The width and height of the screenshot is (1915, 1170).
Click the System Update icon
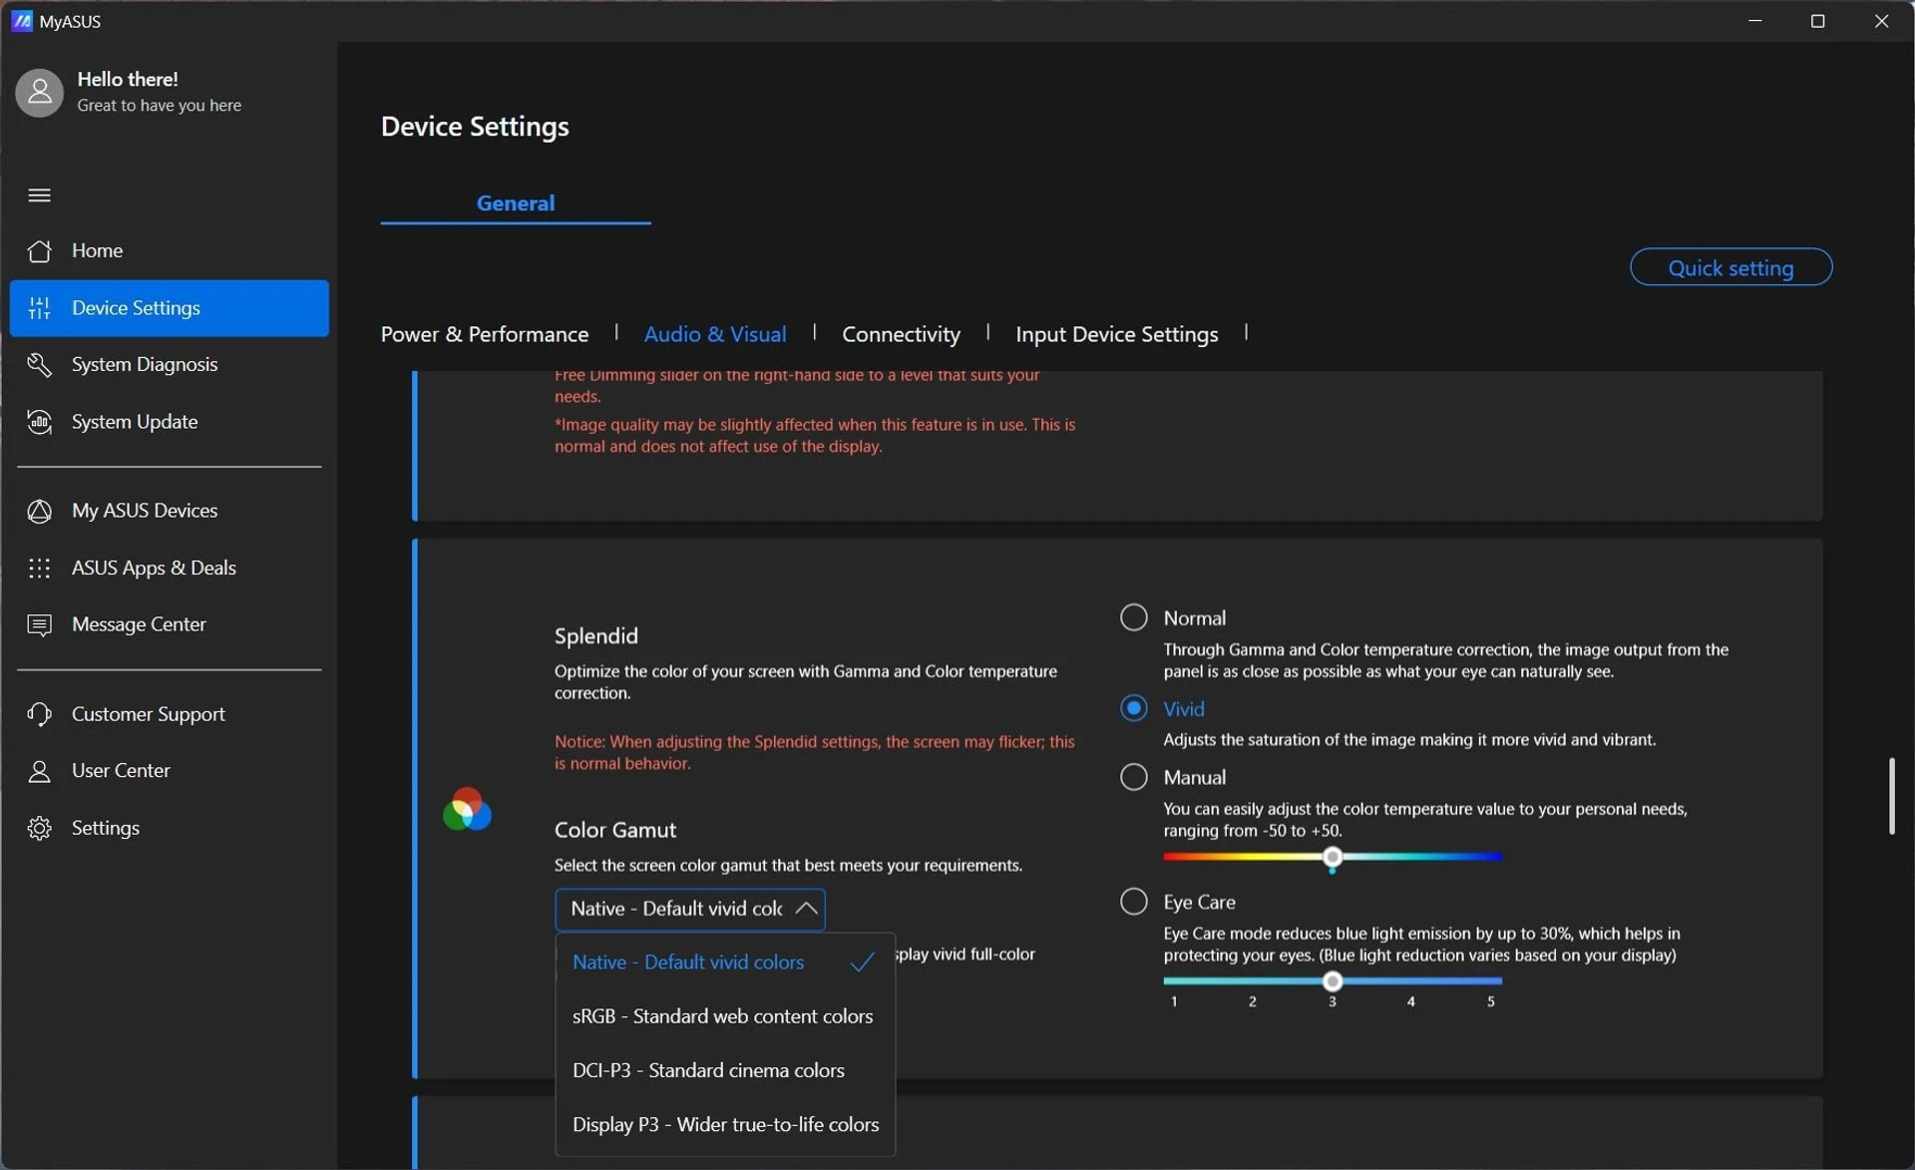coord(40,422)
